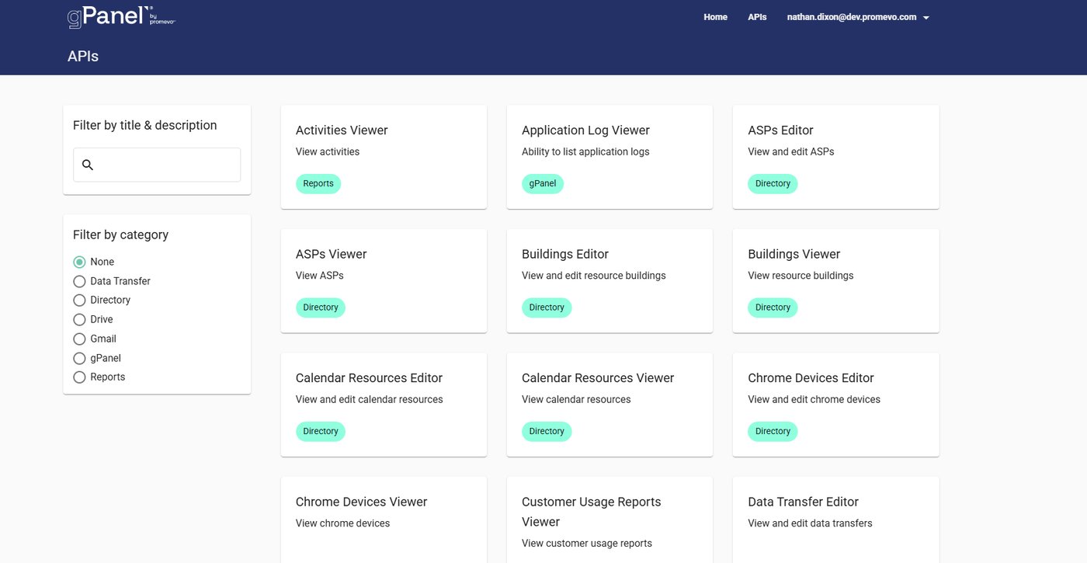
Task: Click the 'Filter by title & description' heading
Action: point(145,125)
